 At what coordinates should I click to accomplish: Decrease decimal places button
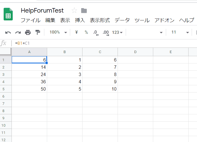[96, 33]
